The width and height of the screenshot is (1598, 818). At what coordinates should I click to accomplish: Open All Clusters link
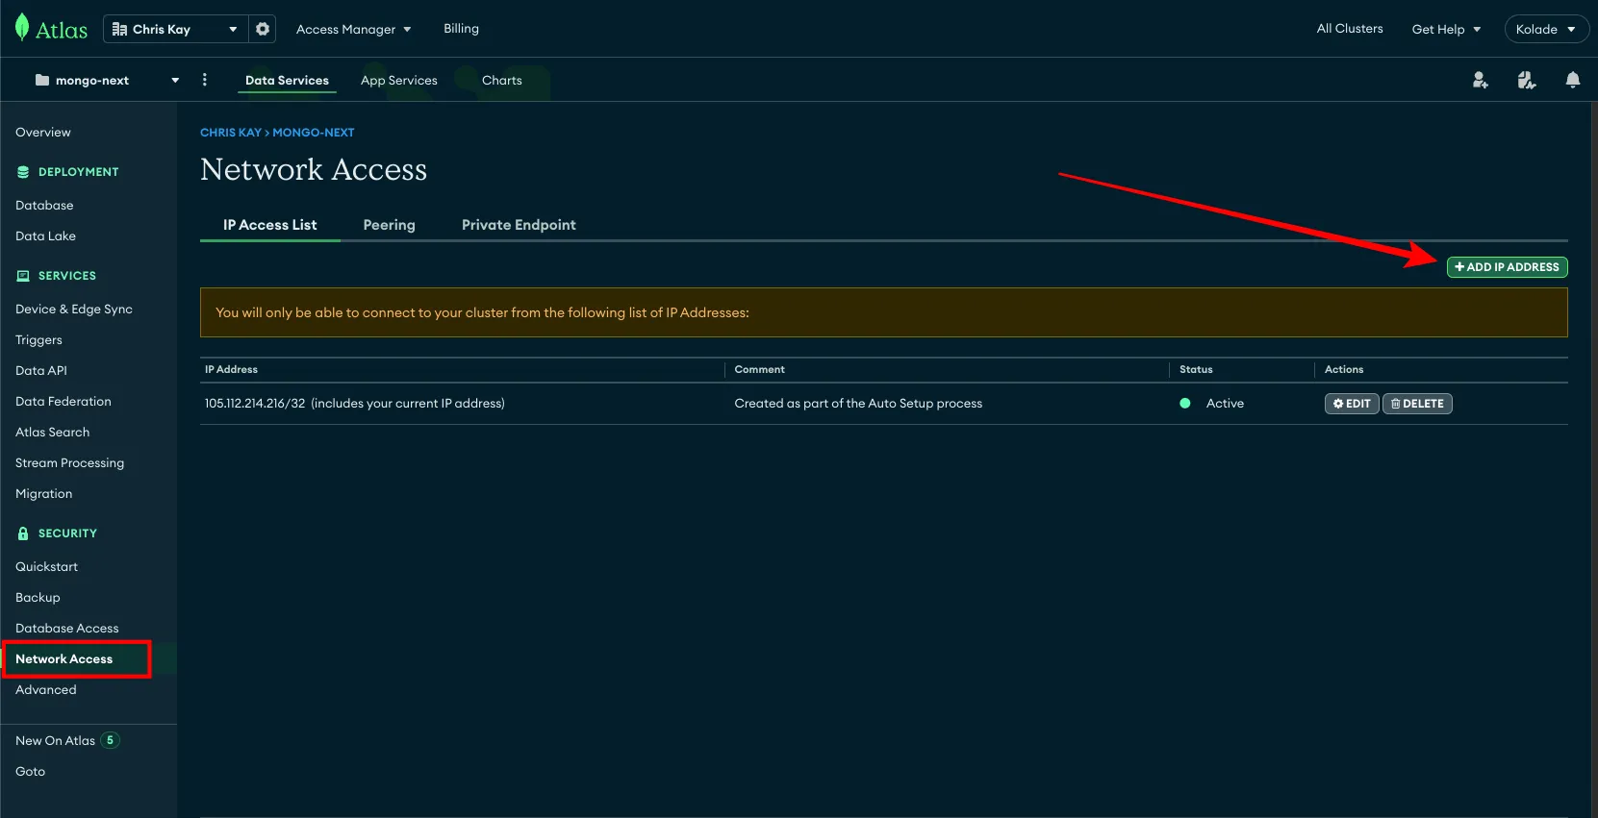1350,29
